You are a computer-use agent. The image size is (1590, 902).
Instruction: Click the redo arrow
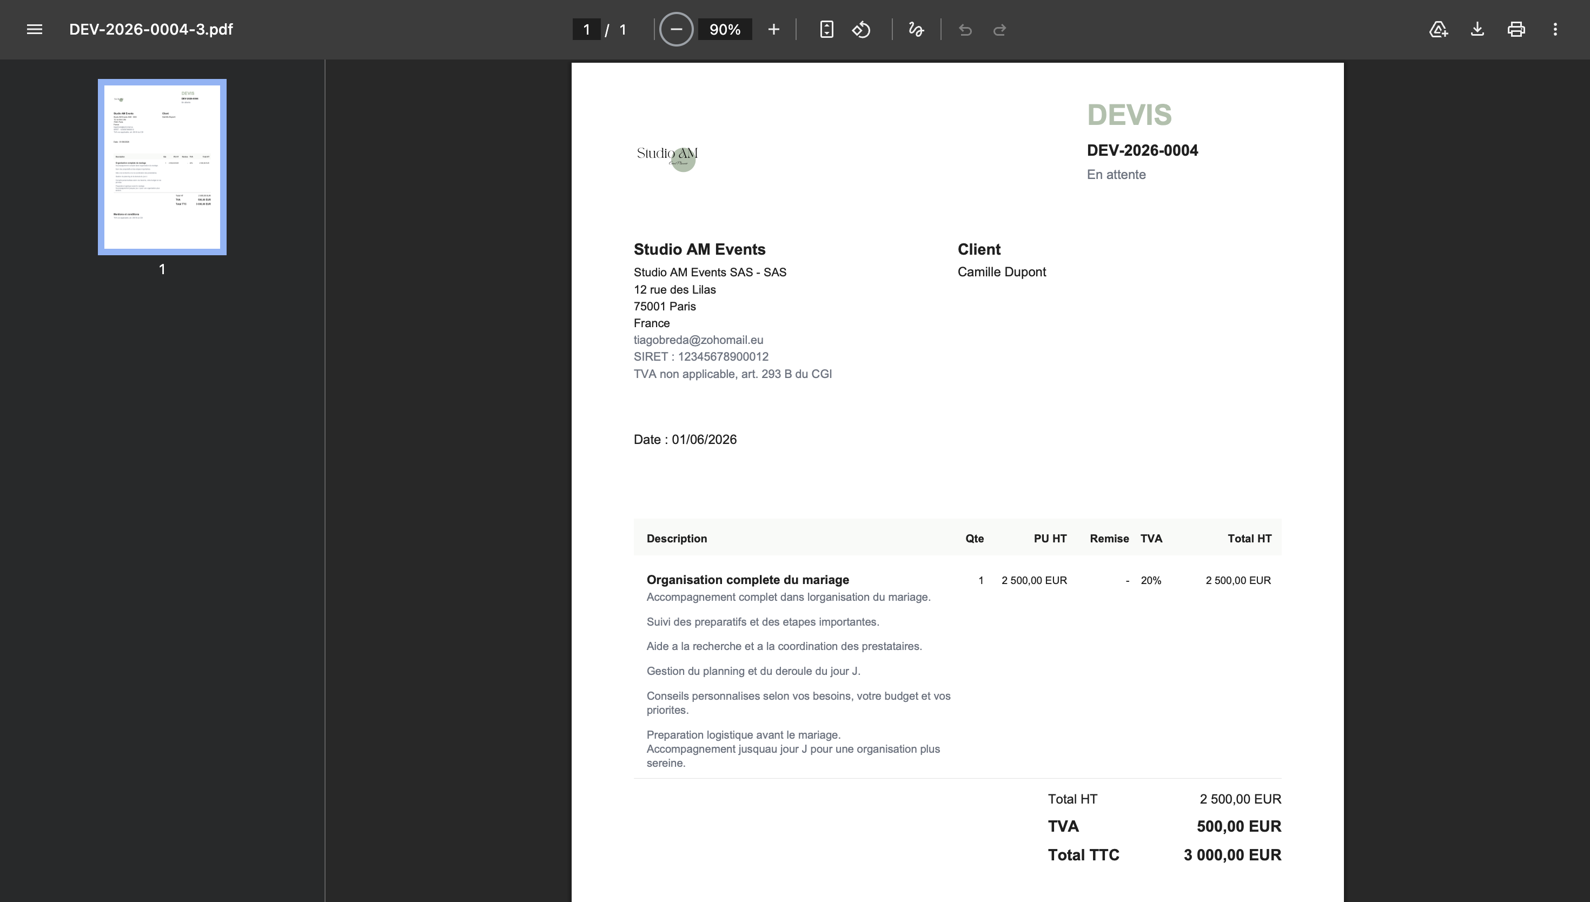tap(999, 29)
